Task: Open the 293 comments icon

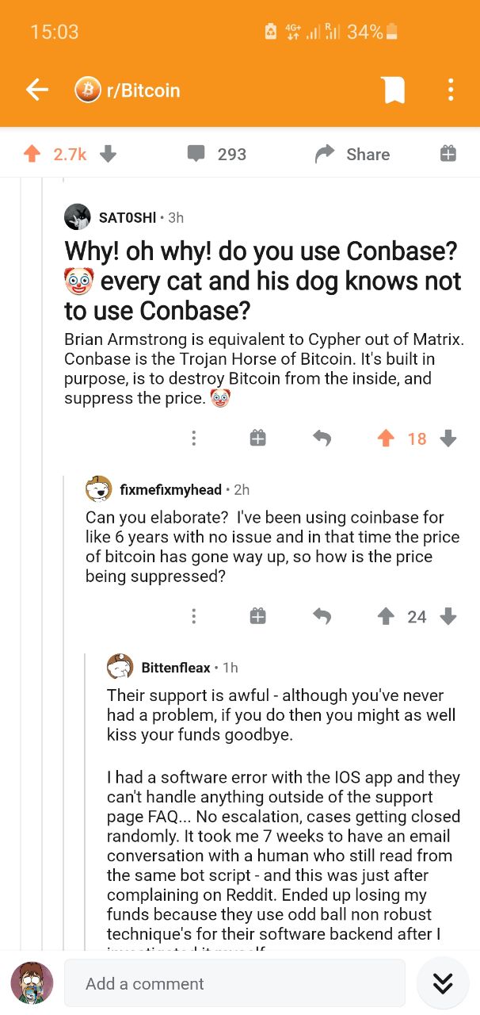Action: pyautogui.click(x=196, y=154)
